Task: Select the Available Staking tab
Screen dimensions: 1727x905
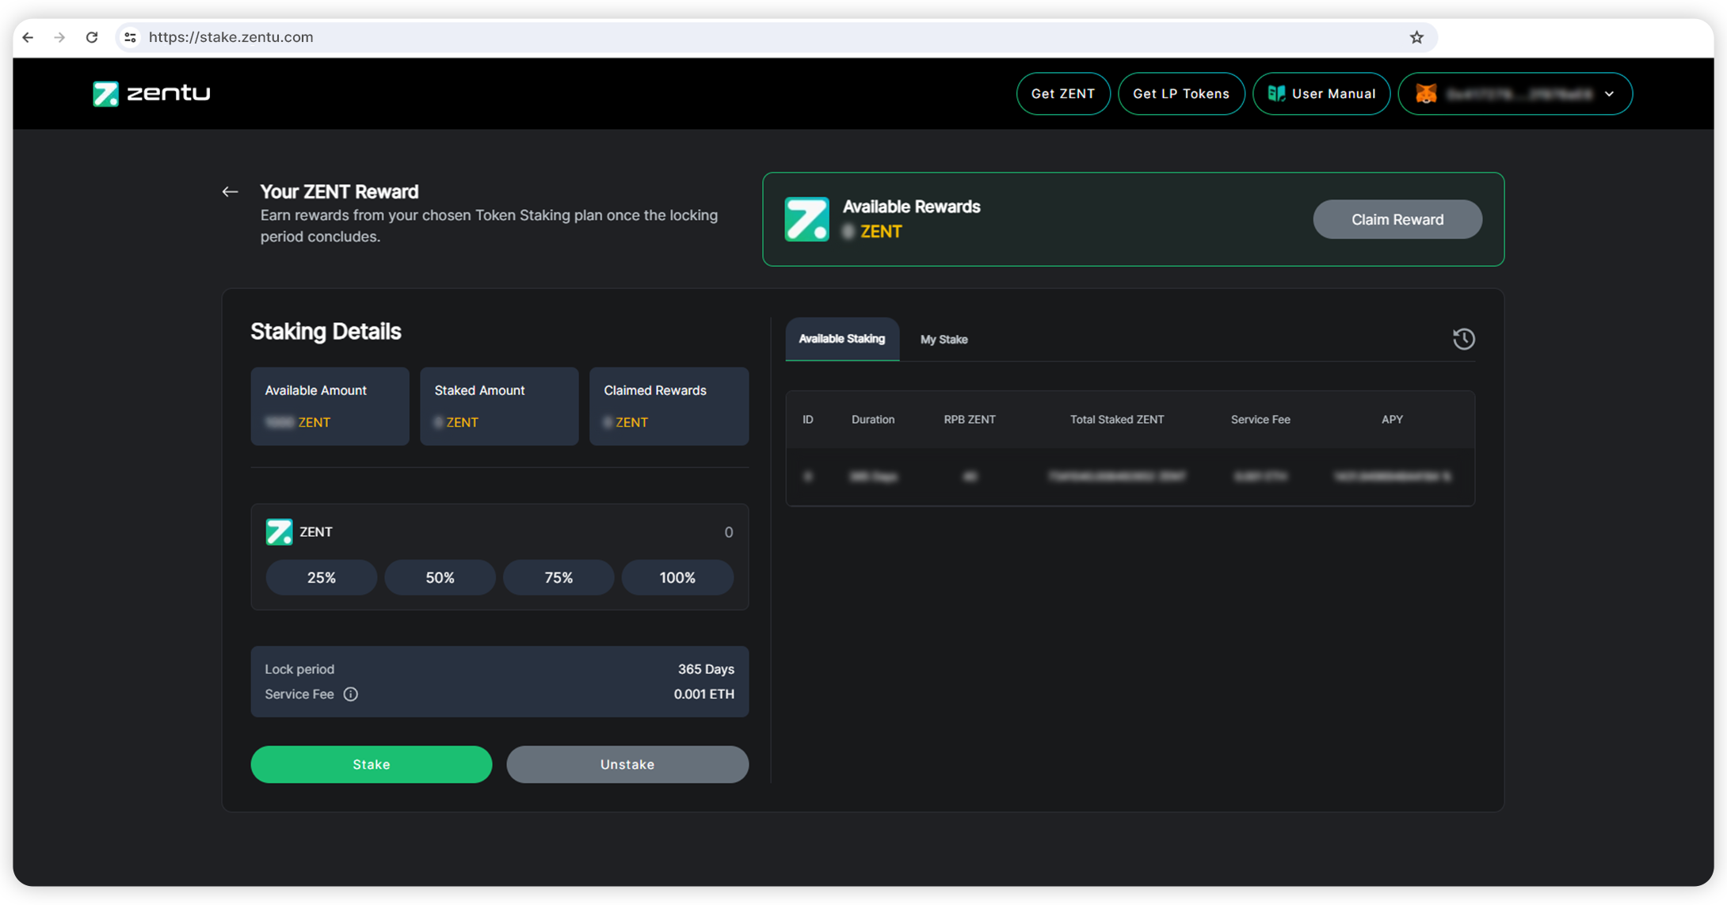Action: [841, 339]
